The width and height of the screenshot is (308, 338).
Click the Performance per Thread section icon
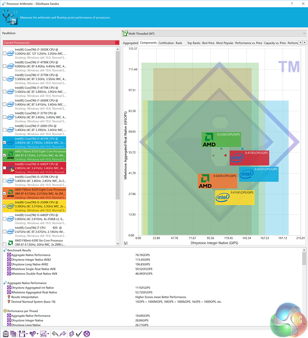pos(5,311)
